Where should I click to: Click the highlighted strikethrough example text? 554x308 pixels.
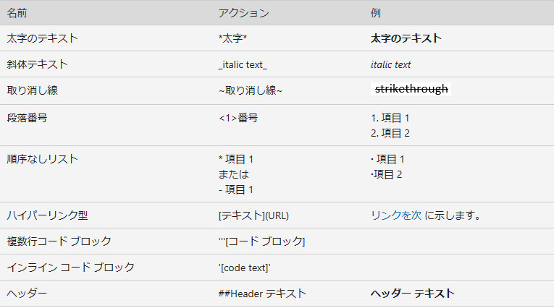pos(411,89)
